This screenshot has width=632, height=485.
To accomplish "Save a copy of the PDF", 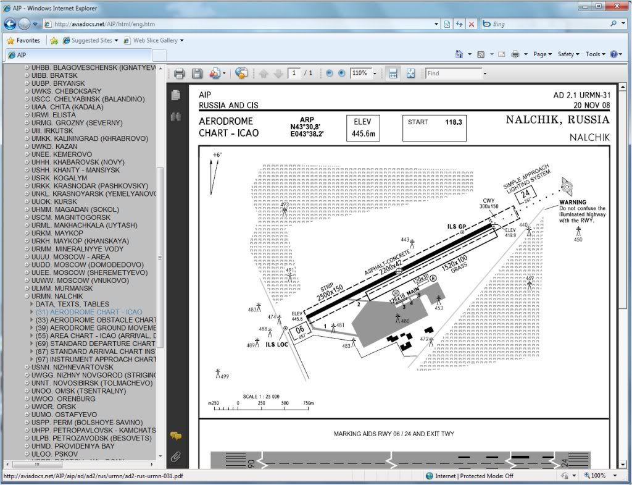I will (197, 74).
